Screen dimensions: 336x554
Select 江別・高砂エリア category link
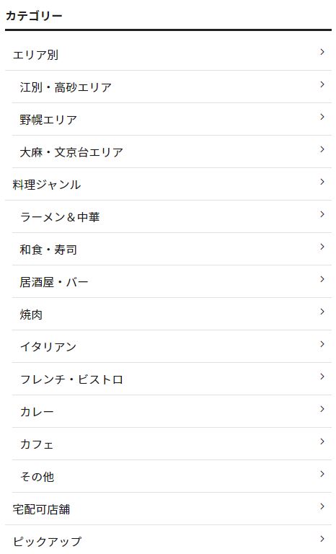coord(172,87)
